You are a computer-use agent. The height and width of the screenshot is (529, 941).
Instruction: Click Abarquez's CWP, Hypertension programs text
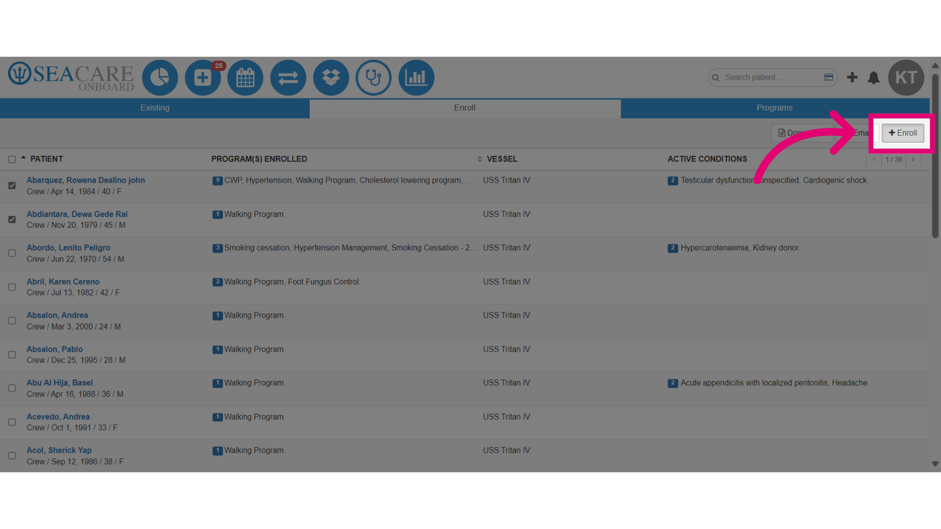(348, 180)
